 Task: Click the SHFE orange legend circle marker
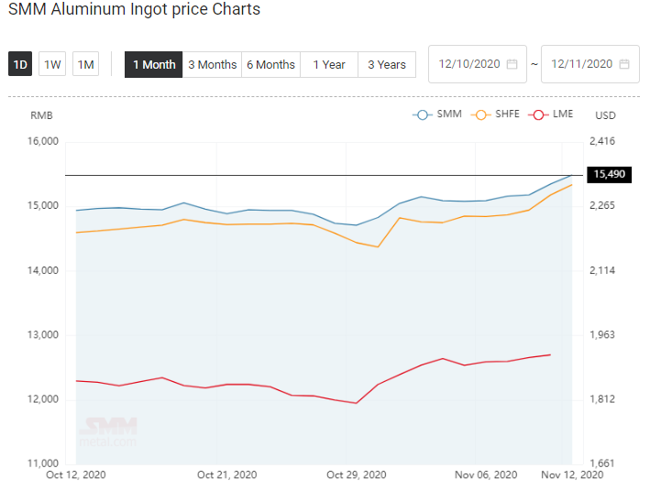(x=481, y=114)
